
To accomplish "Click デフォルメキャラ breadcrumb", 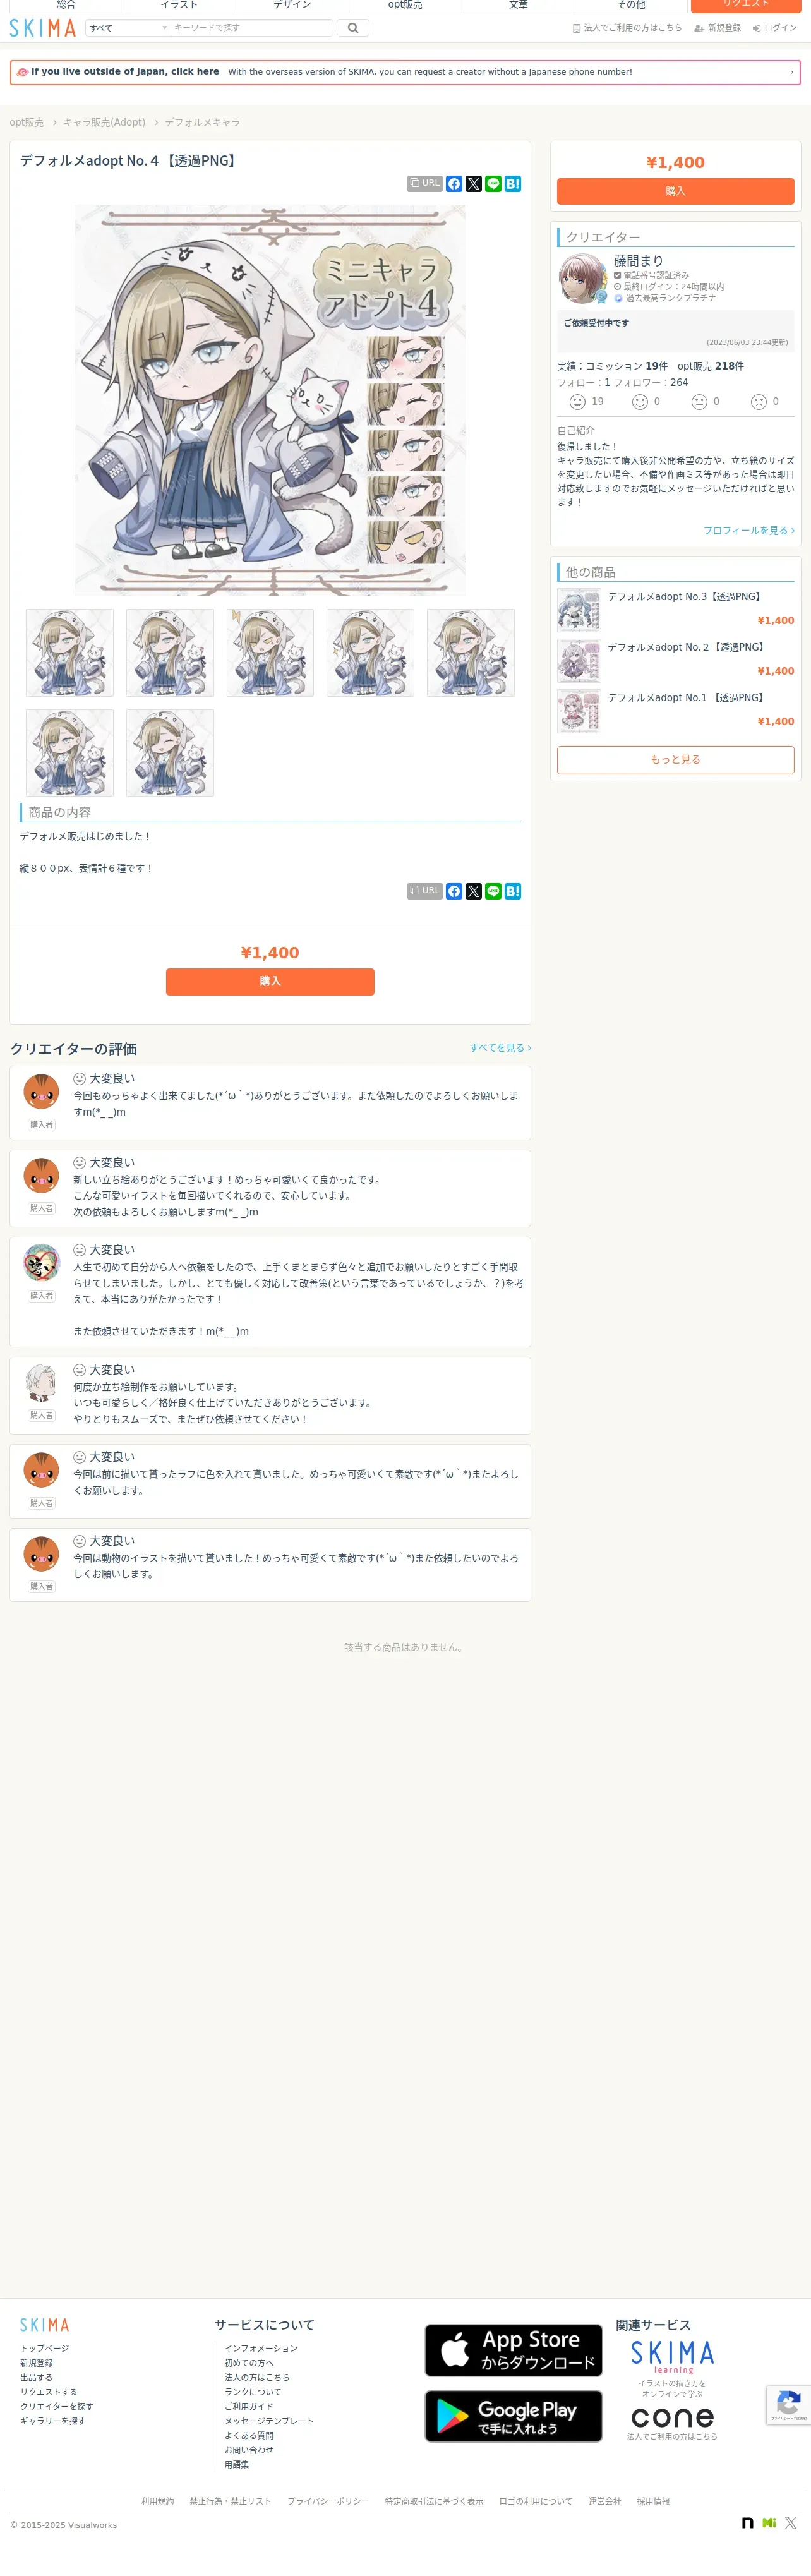I will (x=202, y=122).
